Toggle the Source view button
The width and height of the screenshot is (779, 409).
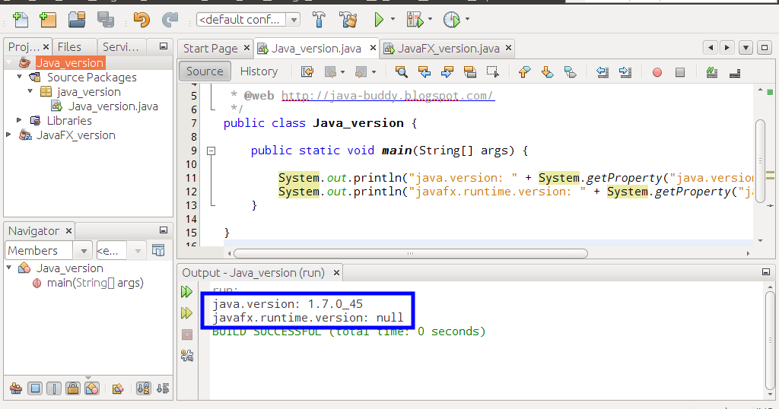[205, 71]
